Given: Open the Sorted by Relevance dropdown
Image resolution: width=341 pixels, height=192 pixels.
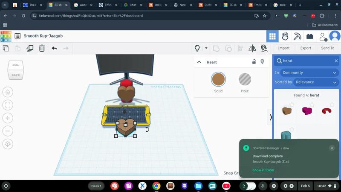Looking at the screenshot, I should (x=316, y=82).
